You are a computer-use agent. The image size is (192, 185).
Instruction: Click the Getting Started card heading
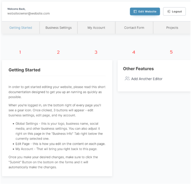[24, 70]
